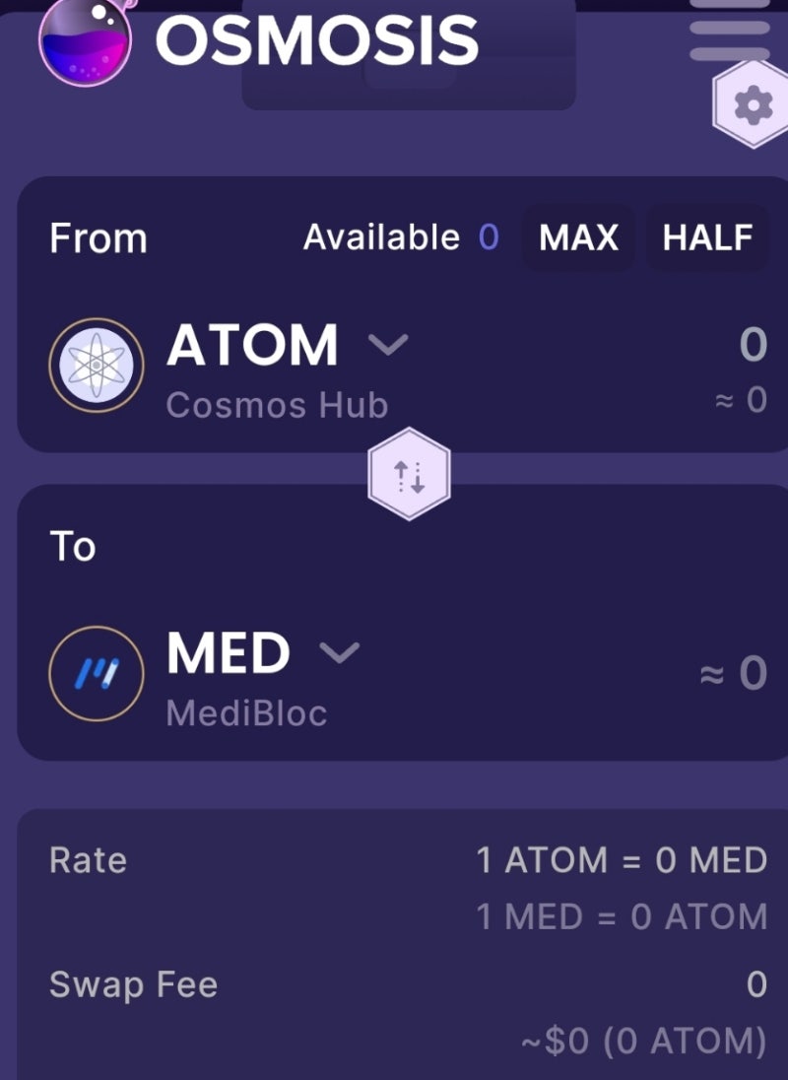Click the Osmosis flask logo
The width and height of the screenshot is (788, 1080).
pos(86,43)
